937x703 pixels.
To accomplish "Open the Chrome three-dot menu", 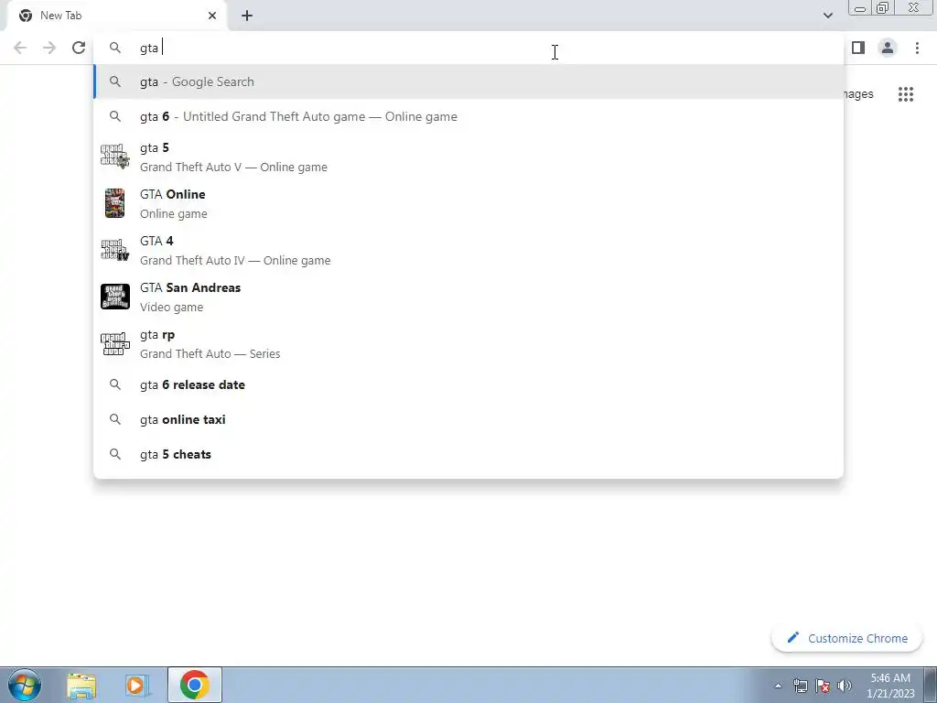I will coord(917,48).
